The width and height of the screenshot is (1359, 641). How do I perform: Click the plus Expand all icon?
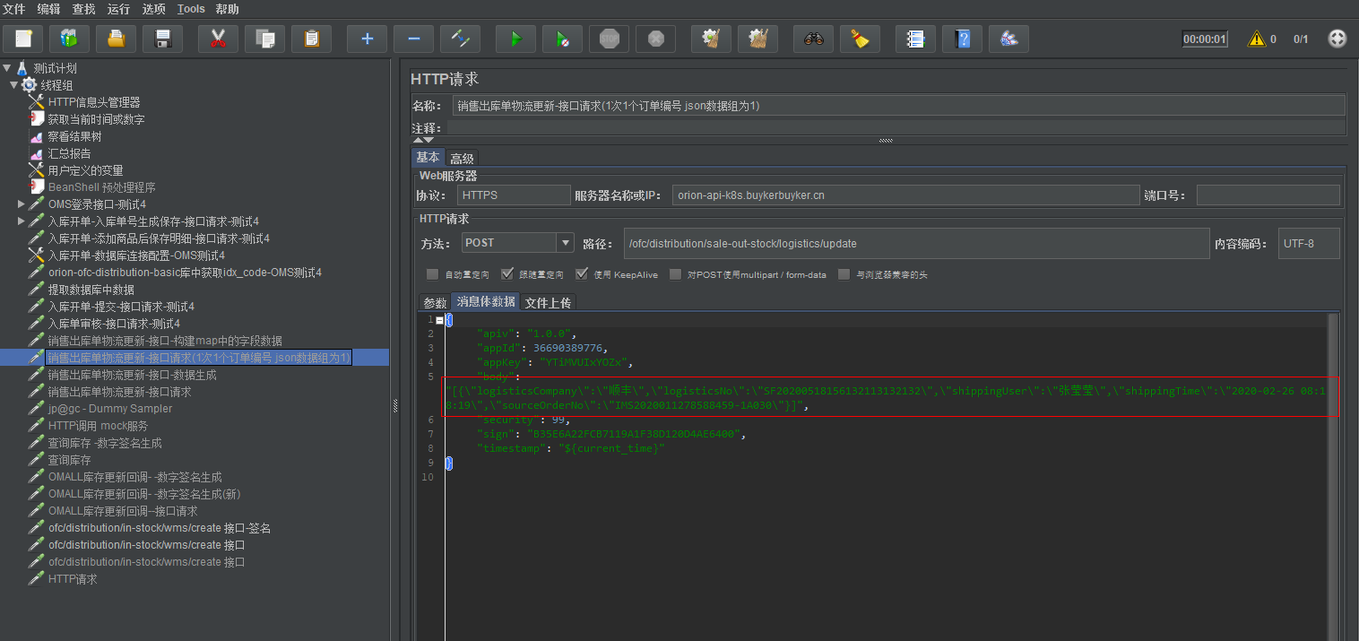(367, 39)
